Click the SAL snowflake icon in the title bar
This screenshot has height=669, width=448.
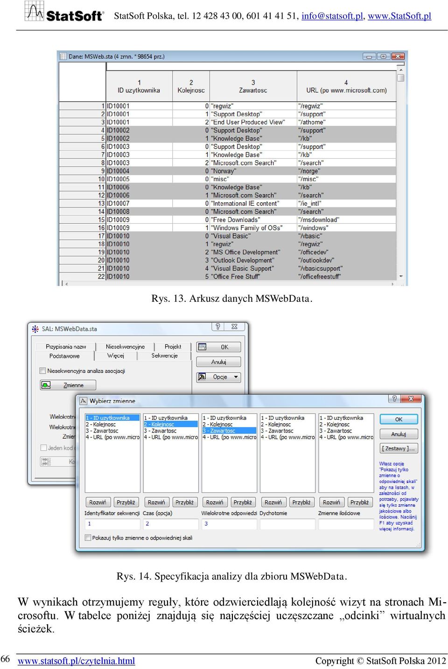(35, 329)
